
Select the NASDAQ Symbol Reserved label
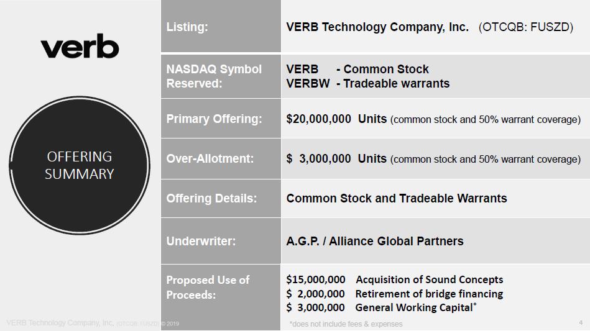point(214,76)
